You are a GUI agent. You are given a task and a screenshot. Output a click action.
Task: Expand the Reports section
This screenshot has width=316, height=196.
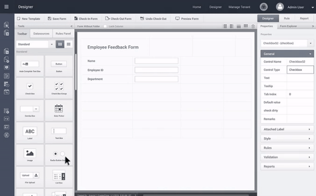(x=287, y=167)
